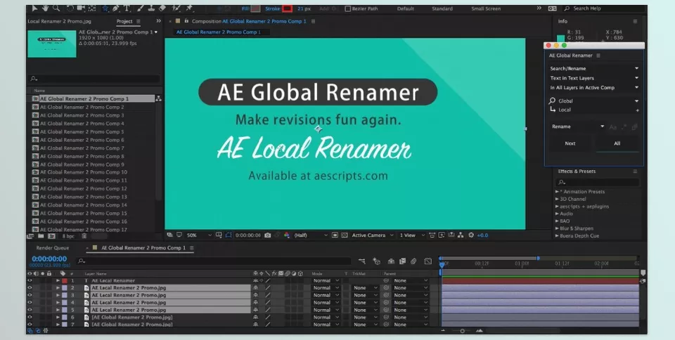
Task: Hide layer 1 AE Lacal Renamer
Action: click(x=30, y=281)
